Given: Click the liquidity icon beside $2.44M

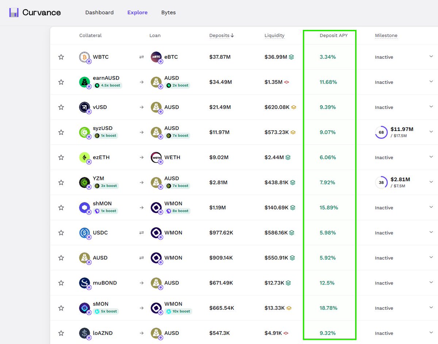Looking at the screenshot, I should [288, 157].
